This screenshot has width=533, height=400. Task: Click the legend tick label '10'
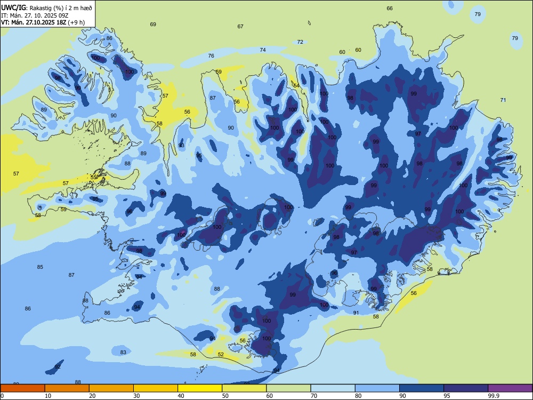coord(48,396)
